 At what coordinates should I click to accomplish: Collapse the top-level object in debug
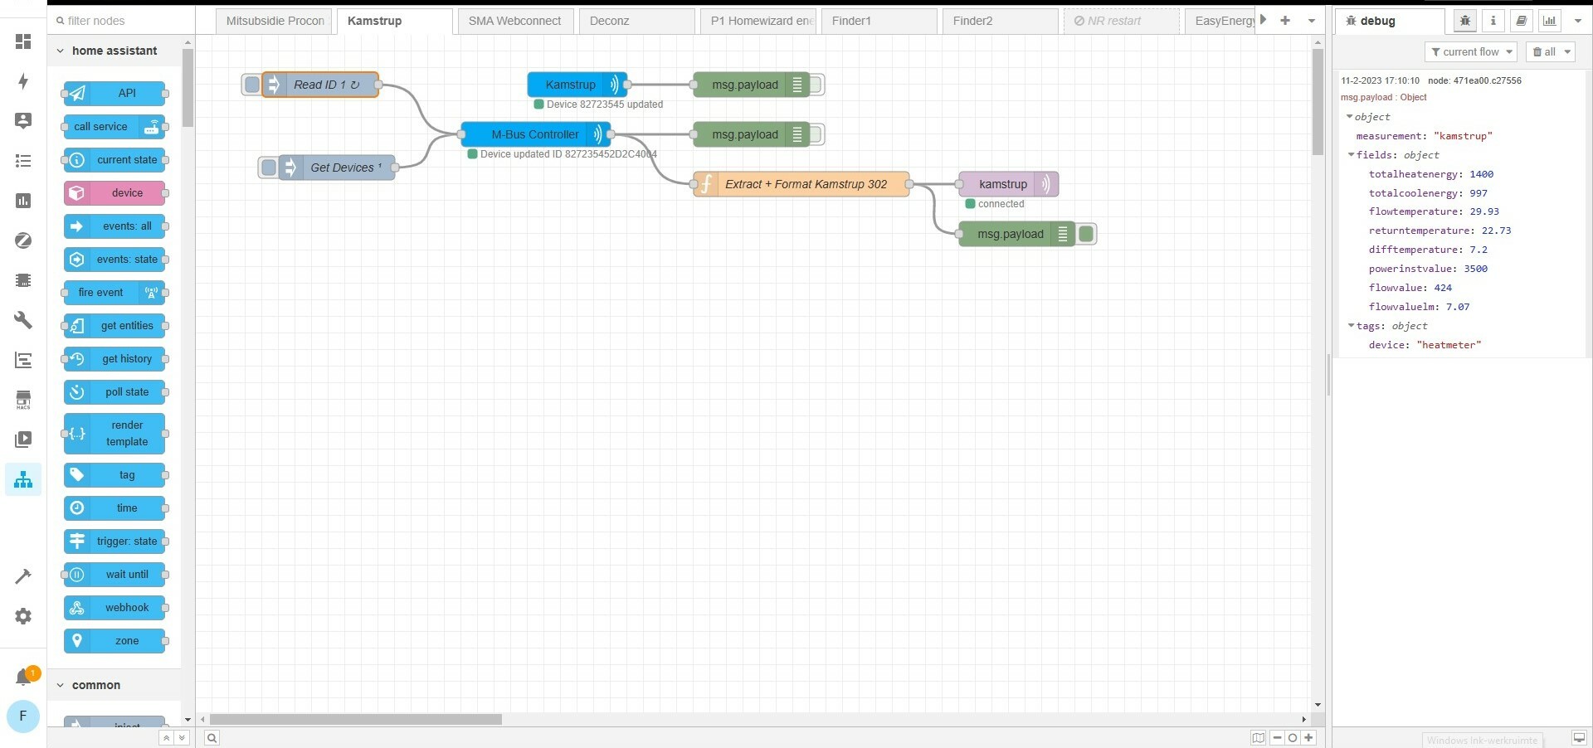coord(1350,117)
